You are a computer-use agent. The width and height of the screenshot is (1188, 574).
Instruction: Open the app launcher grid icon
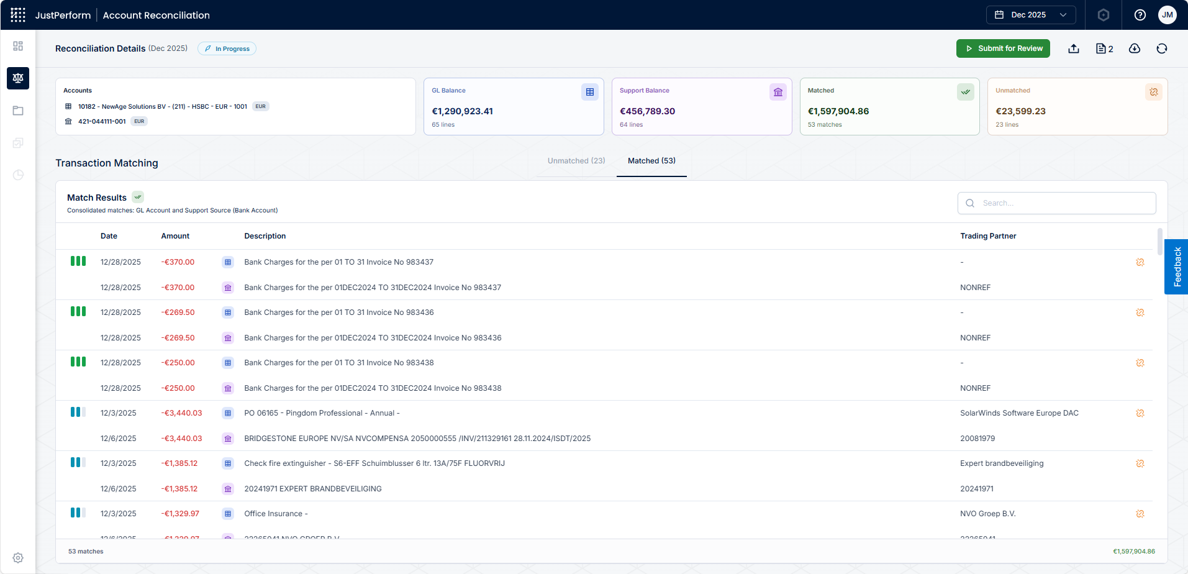pos(18,15)
